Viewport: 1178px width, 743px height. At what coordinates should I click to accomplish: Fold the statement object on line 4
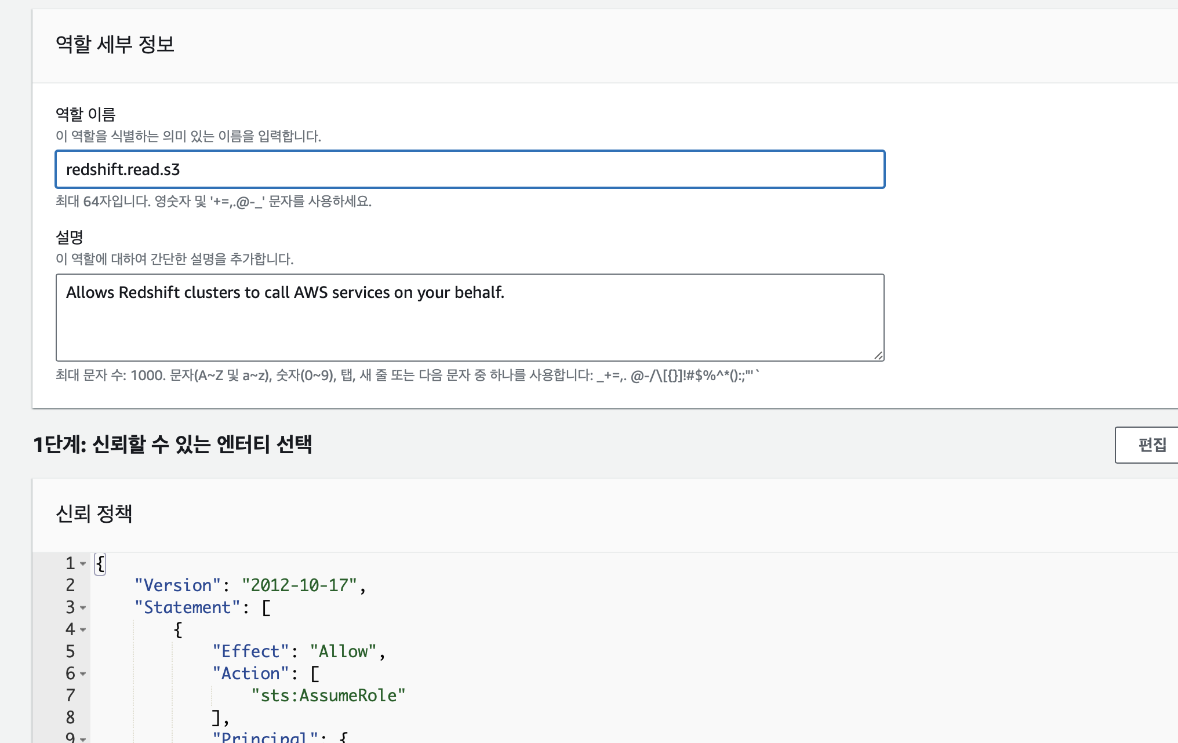[83, 630]
